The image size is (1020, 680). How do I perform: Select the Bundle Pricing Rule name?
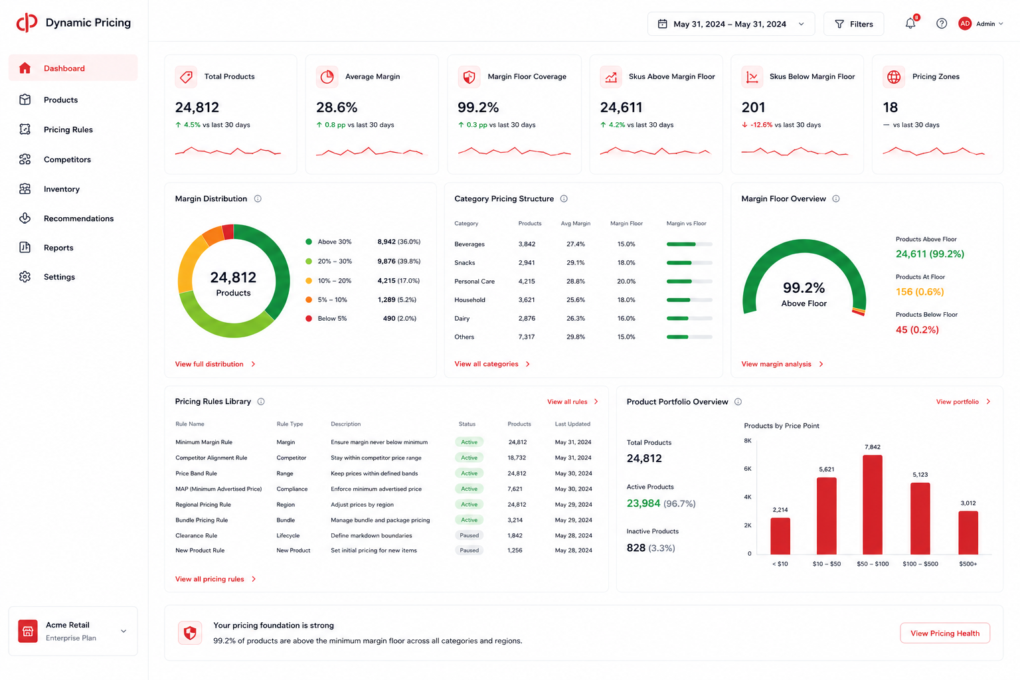[x=201, y=520]
